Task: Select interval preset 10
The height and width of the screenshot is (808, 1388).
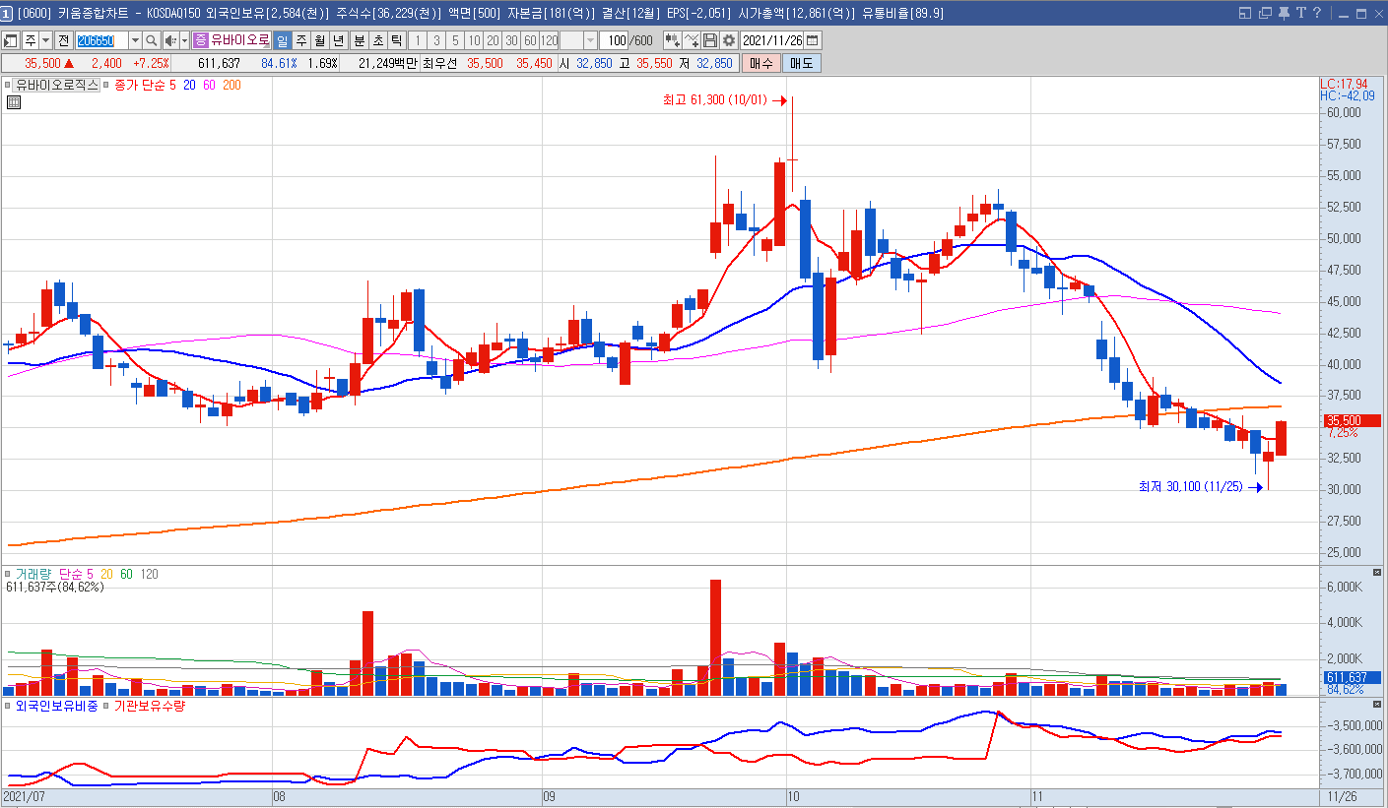Action: coord(474,40)
